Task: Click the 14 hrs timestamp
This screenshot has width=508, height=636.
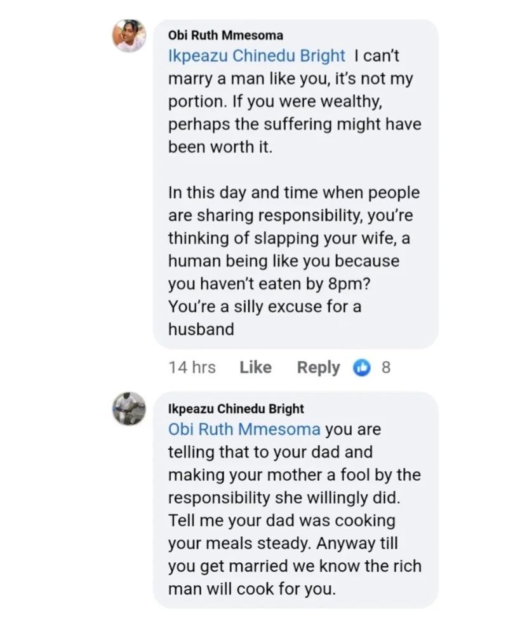Action: [192, 368]
